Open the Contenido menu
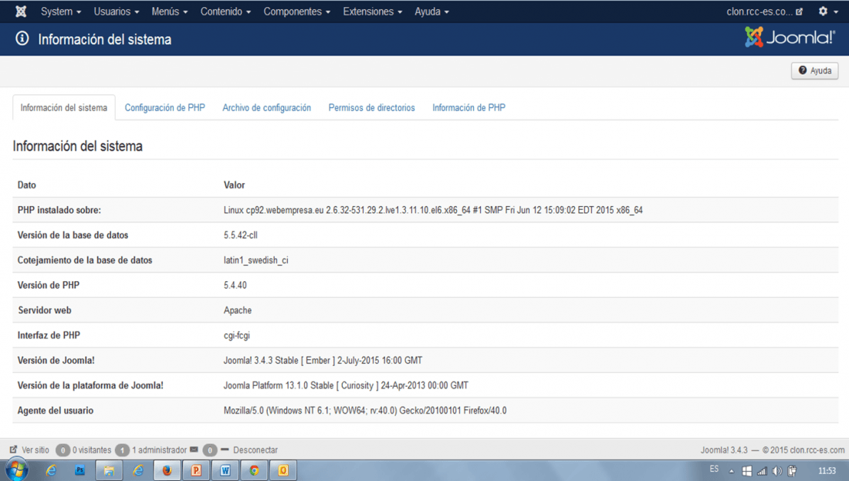The height and width of the screenshot is (481, 849). (x=225, y=12)
